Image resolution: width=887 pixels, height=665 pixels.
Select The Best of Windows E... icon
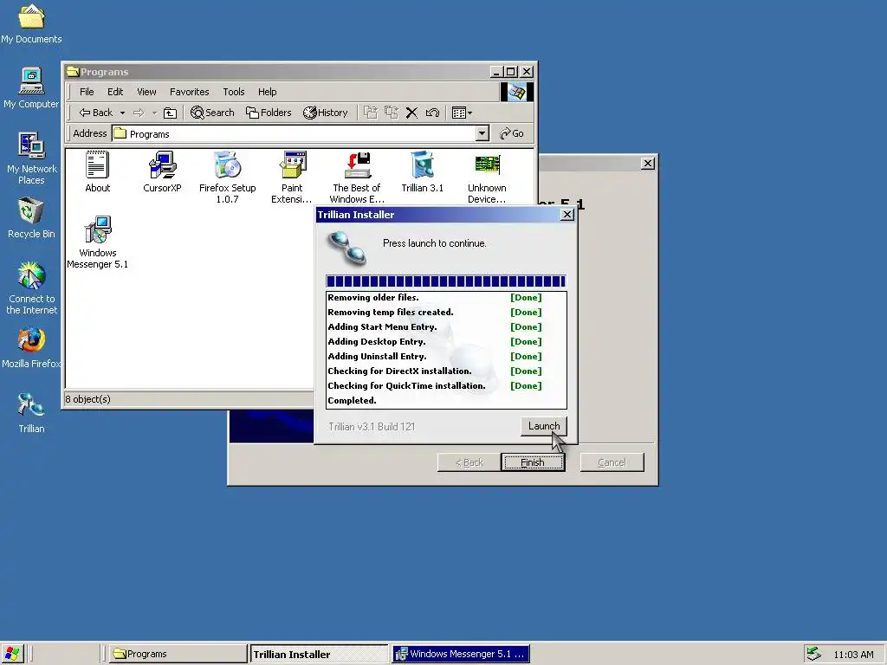[357, 177]
